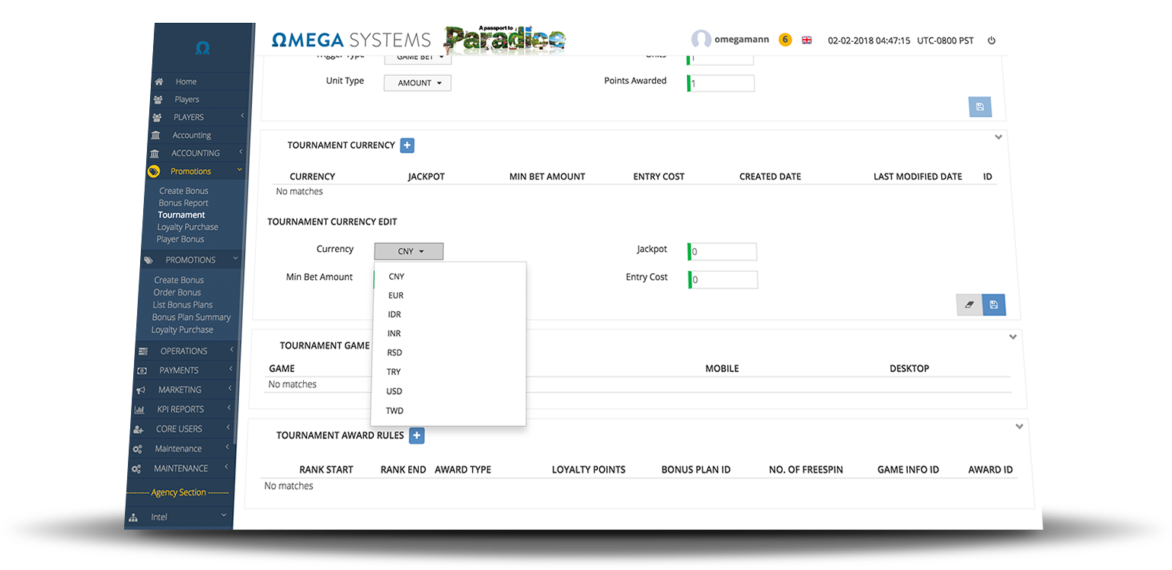Image resolution: width=1172 pixels, height=570 pixels.
Task: Add a tournament award rule with plus icon
Action: pyautogui.click(x=417, y=436)
